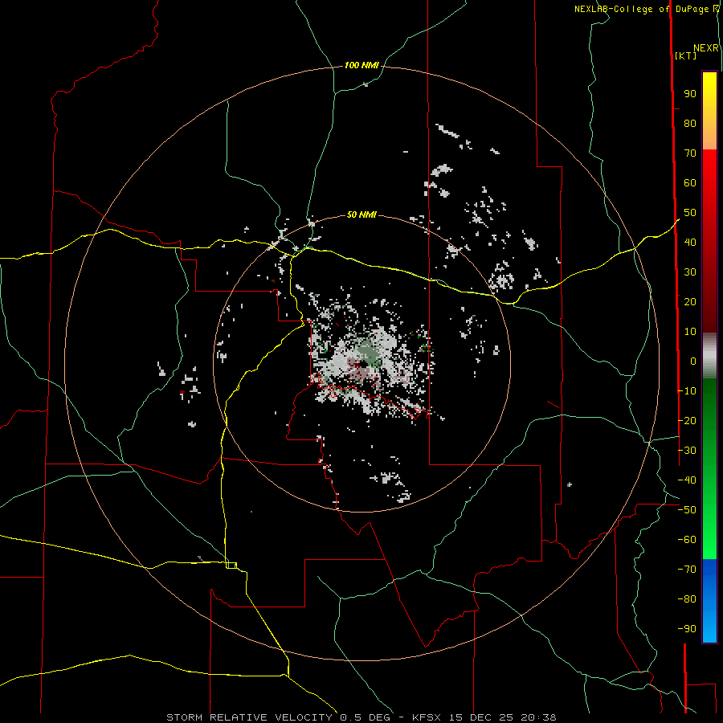Click the -90 value on velocity scale
Viewport: 723px width, 723px height.
click(687, 629)
